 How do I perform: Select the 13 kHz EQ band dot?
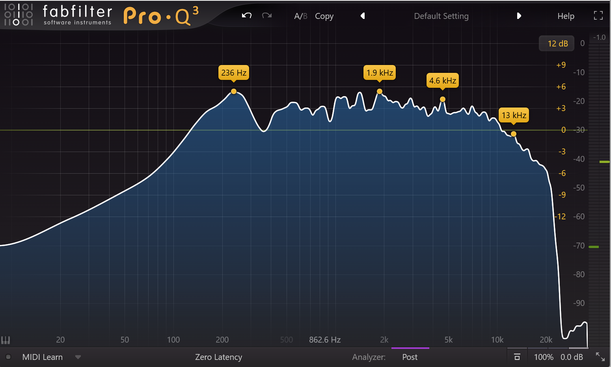pyautogui.click(x=514, y=134)
